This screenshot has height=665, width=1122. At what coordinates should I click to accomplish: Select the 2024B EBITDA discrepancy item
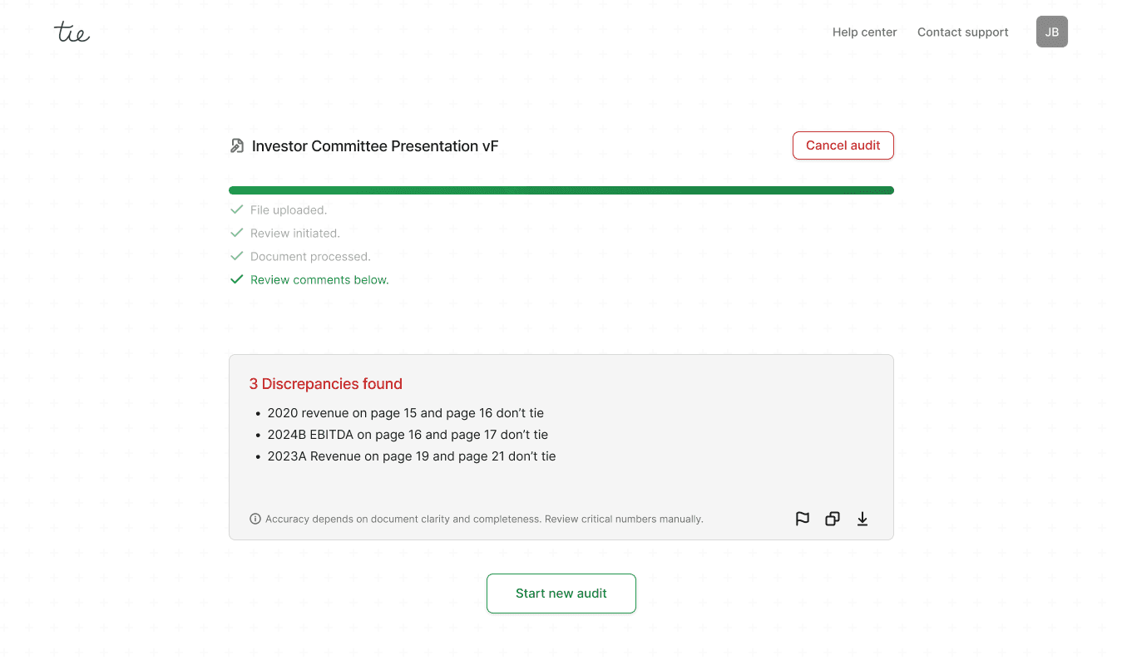coord(408,435)
